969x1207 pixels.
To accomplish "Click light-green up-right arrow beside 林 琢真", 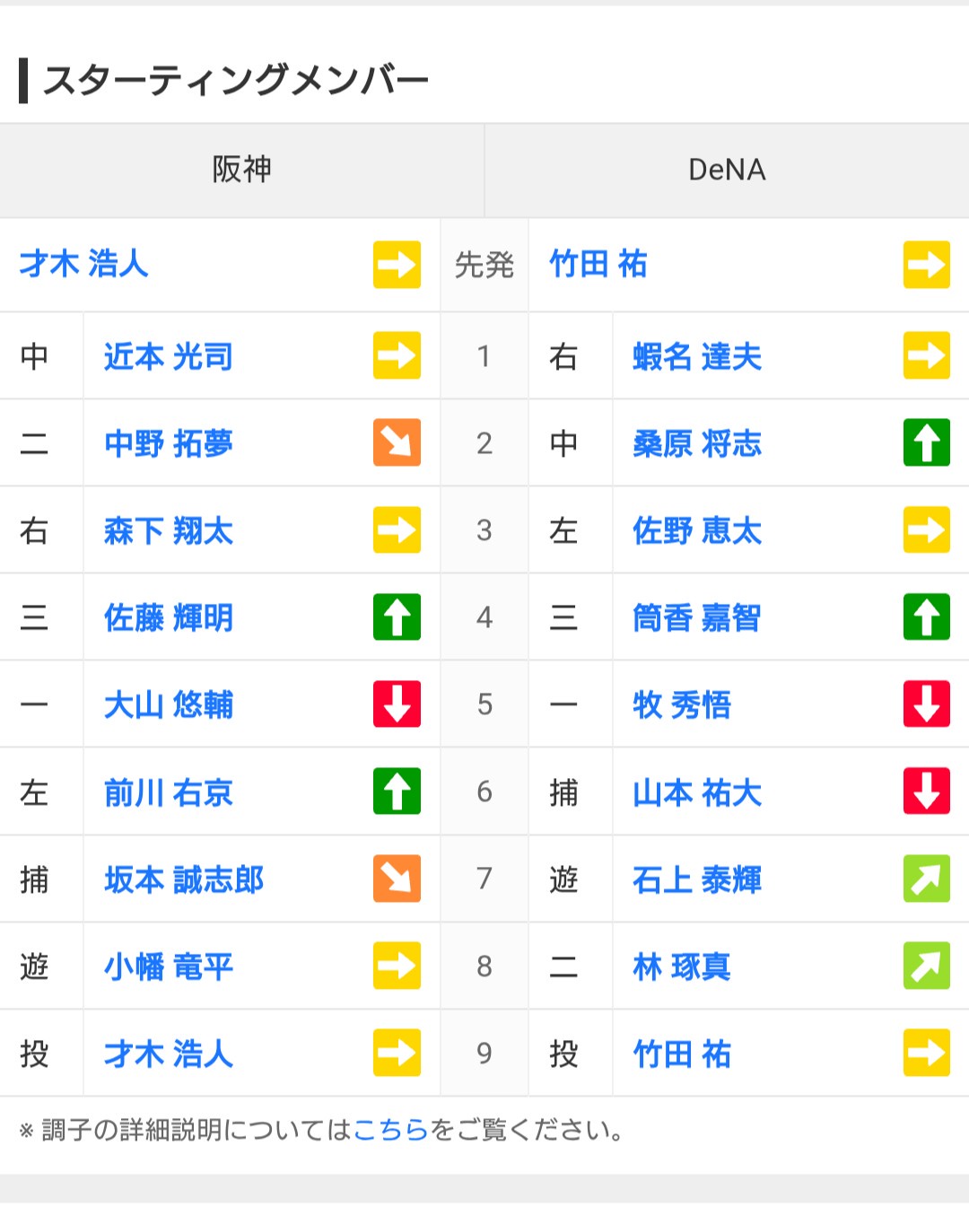I will tap(926, 966).
